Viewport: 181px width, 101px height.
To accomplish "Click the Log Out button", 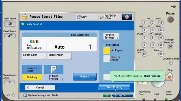I will [x=122, y=95].
